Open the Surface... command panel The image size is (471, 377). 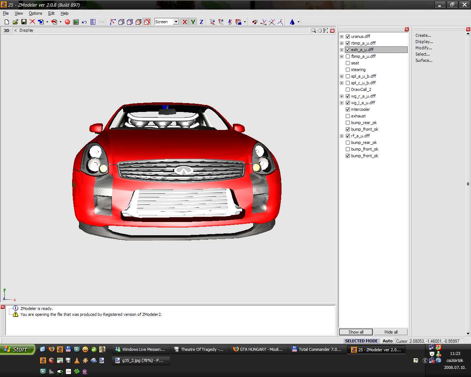(424, 60)
